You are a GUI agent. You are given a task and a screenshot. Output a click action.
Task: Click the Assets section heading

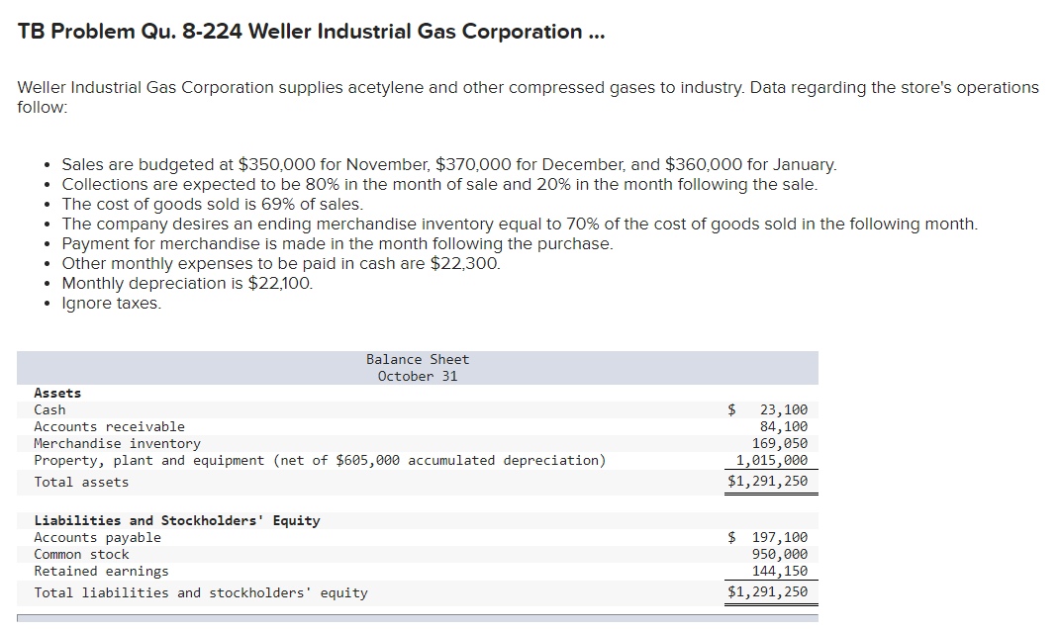click(57, 394)
